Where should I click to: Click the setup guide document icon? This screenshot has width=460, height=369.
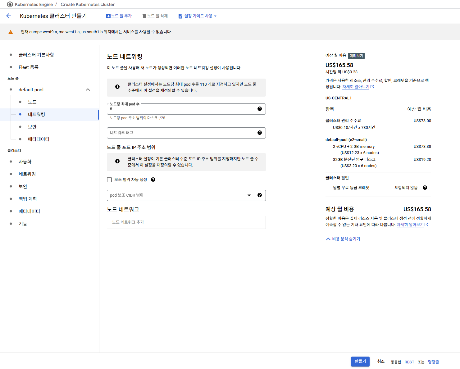[x=180, y=16]
